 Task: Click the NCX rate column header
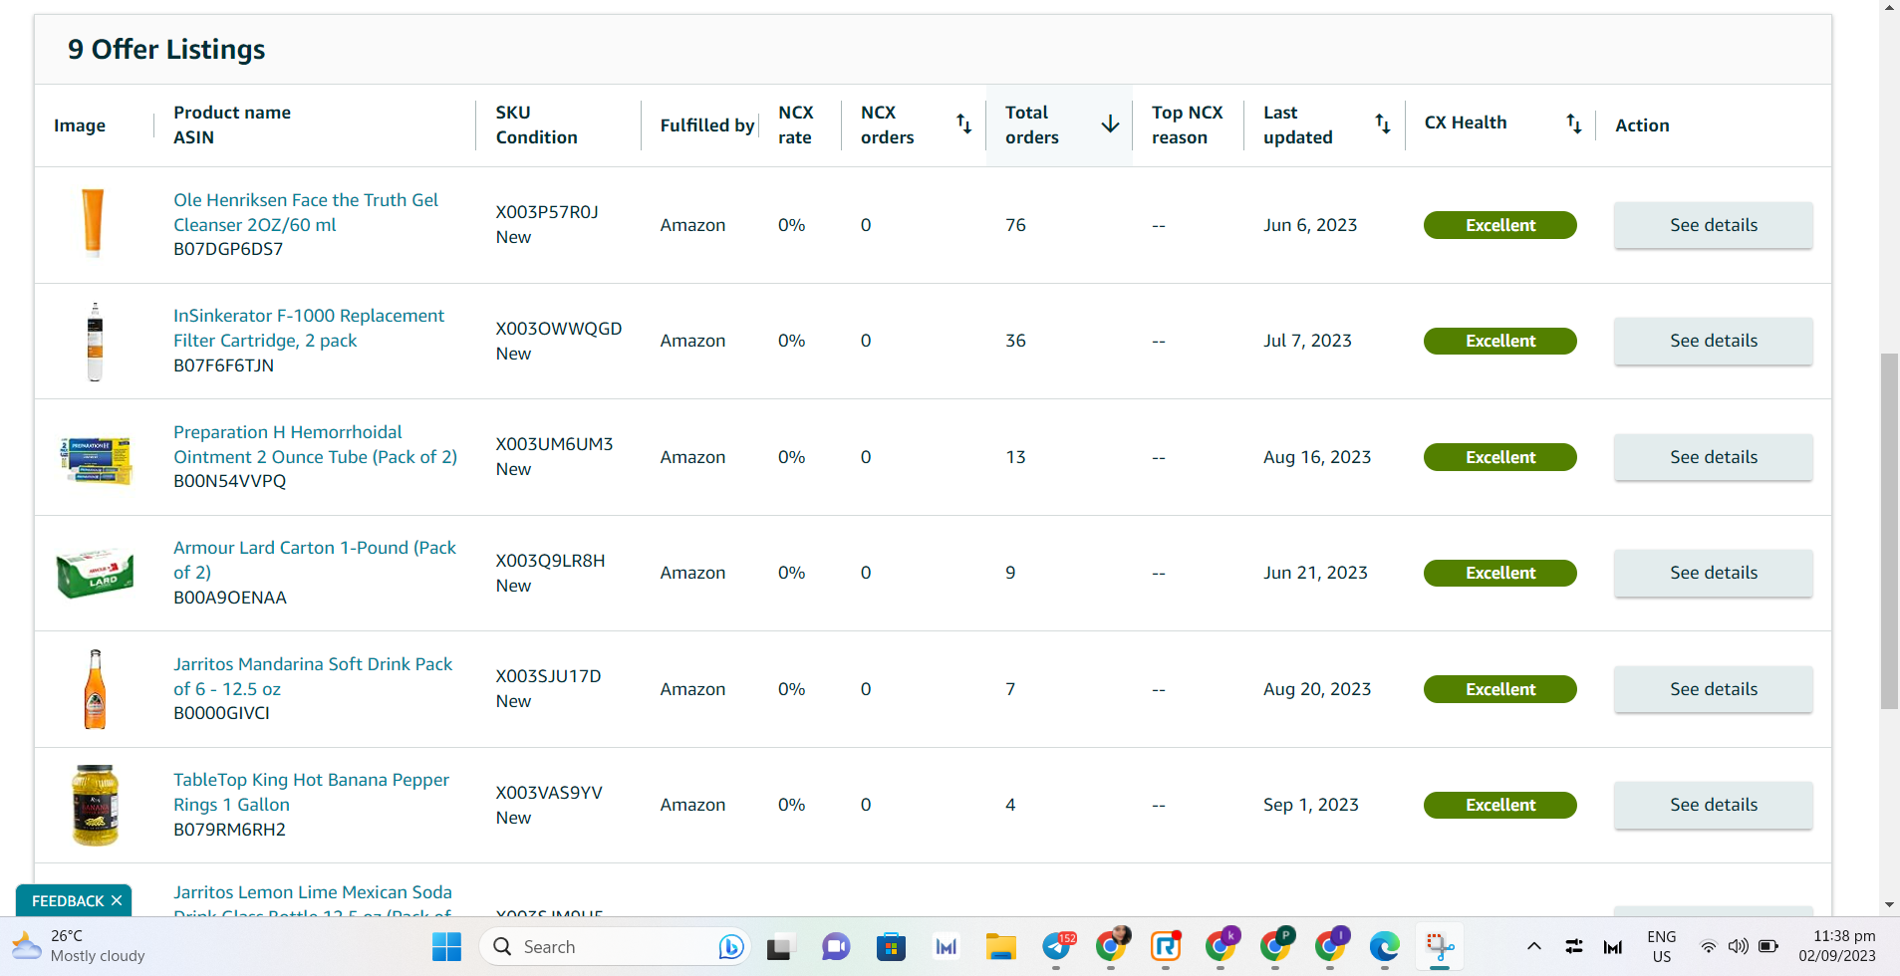tap(795, 124)
